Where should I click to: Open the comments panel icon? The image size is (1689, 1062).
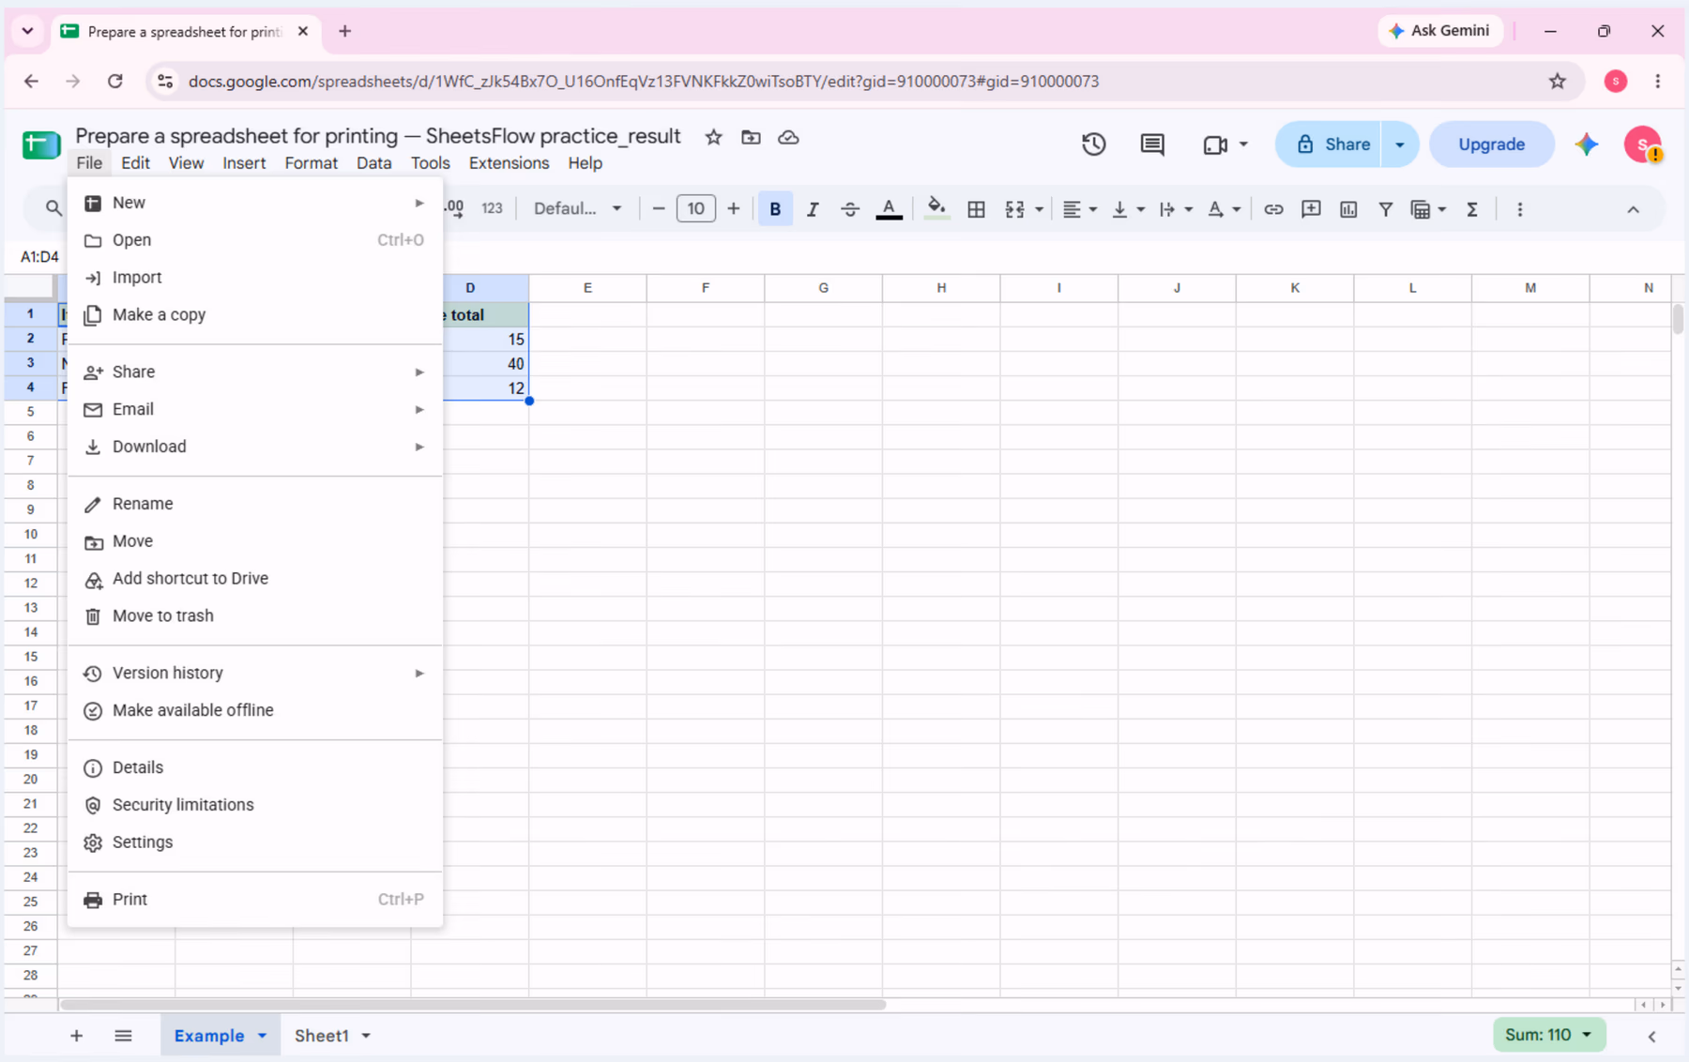(1152, 144)
